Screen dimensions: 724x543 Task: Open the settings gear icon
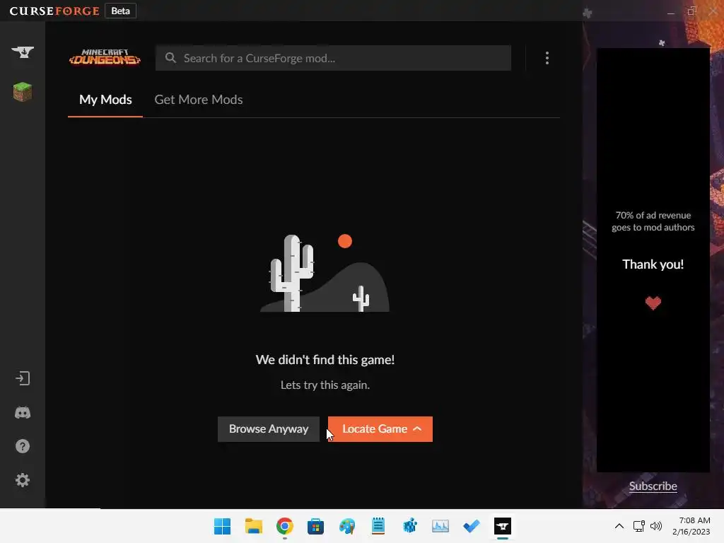click(x=22, y=480)
